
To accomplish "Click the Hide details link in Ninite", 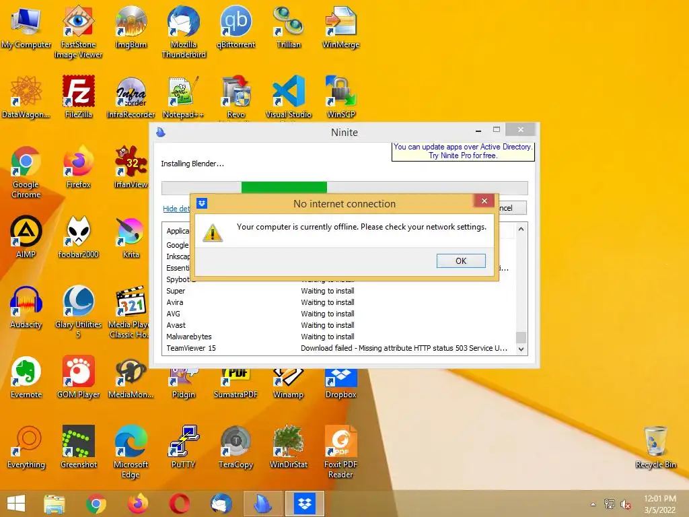I will (176, 209).
